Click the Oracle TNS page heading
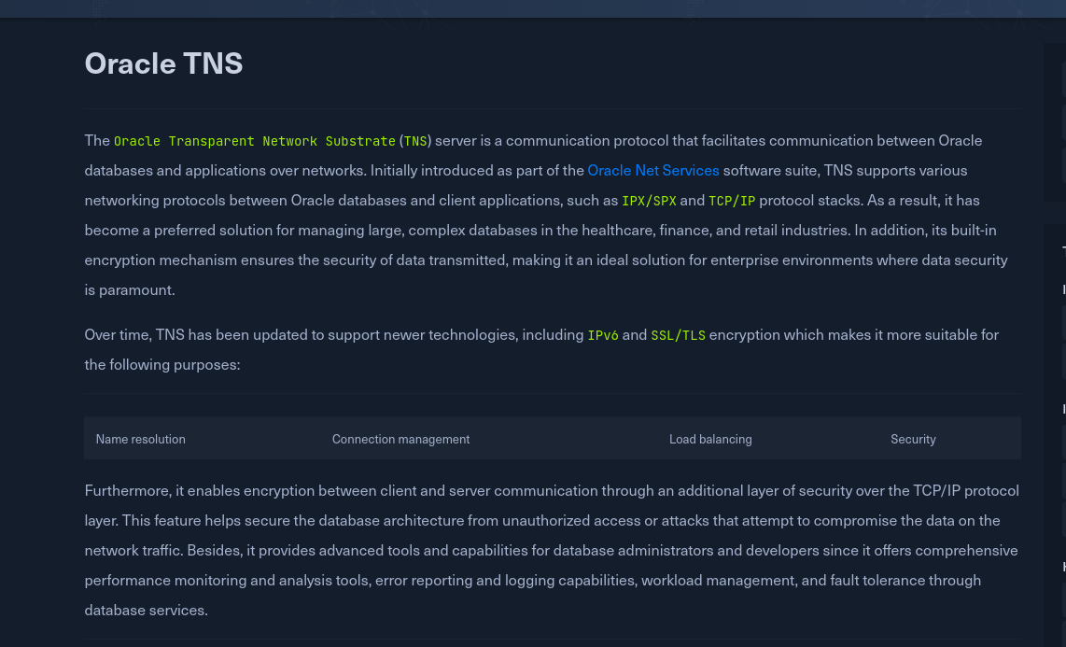 point(163,63)
